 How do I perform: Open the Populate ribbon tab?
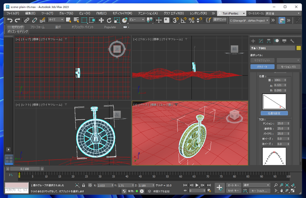click(x=110, y=27)
